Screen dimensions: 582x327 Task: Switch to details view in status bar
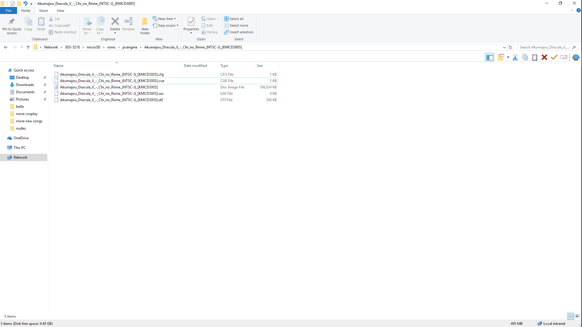point(571,316)
